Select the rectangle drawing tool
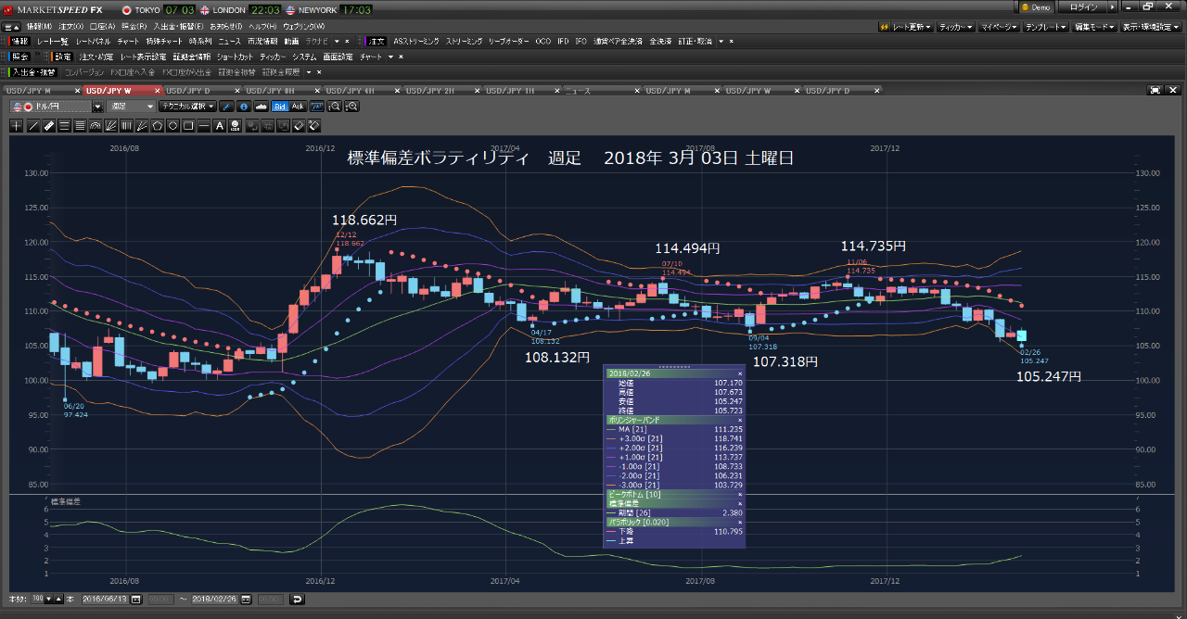 coord(188,125)
